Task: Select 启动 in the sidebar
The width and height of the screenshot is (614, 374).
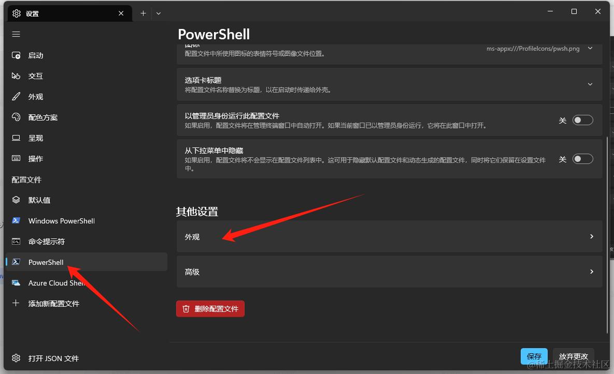Action: [86, 55]
